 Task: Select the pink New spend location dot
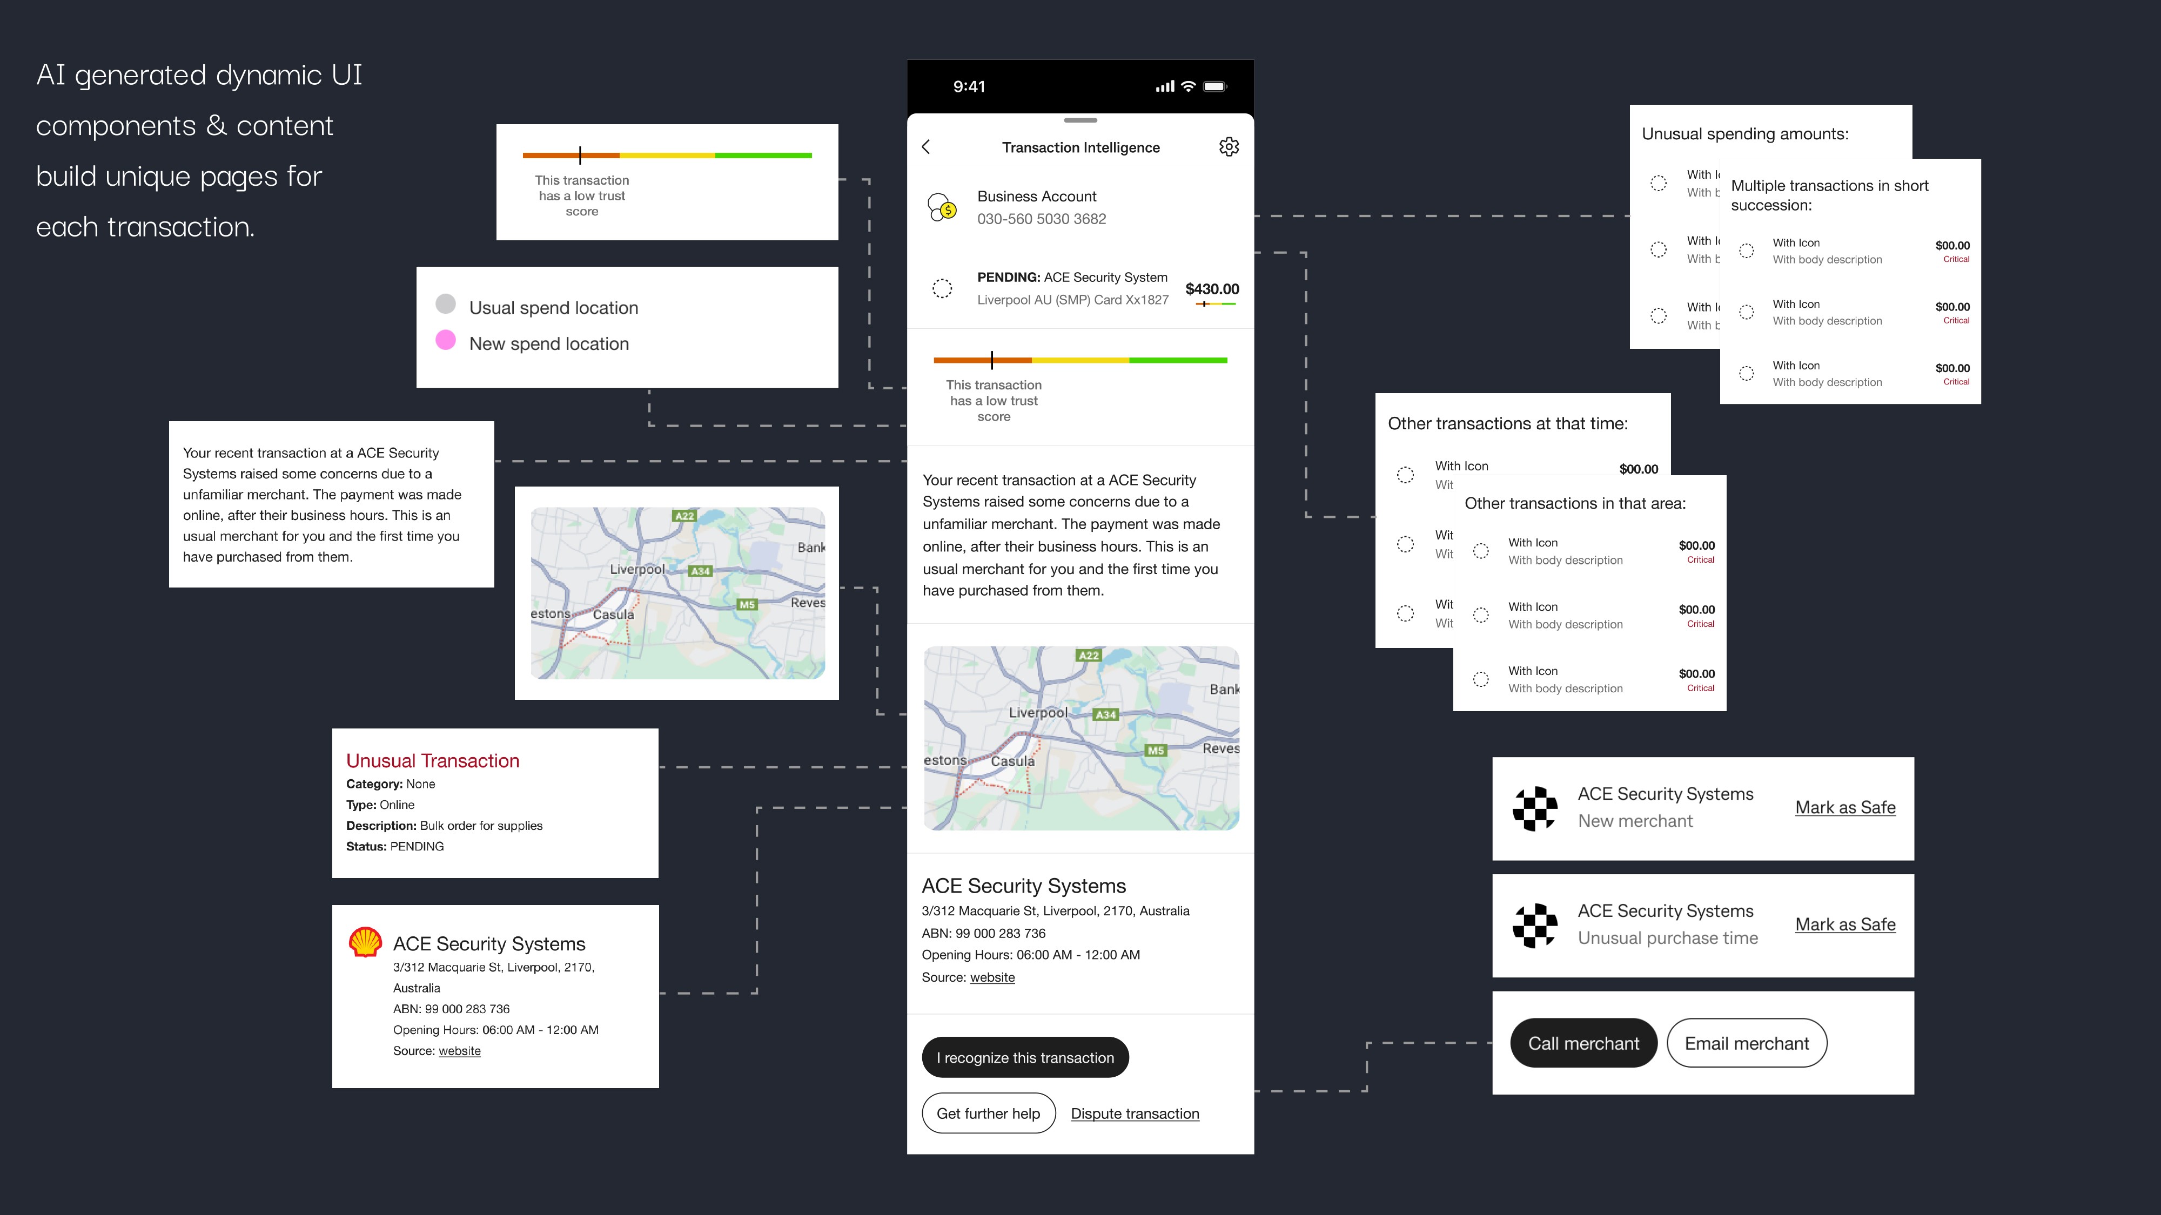coord(446,340)
